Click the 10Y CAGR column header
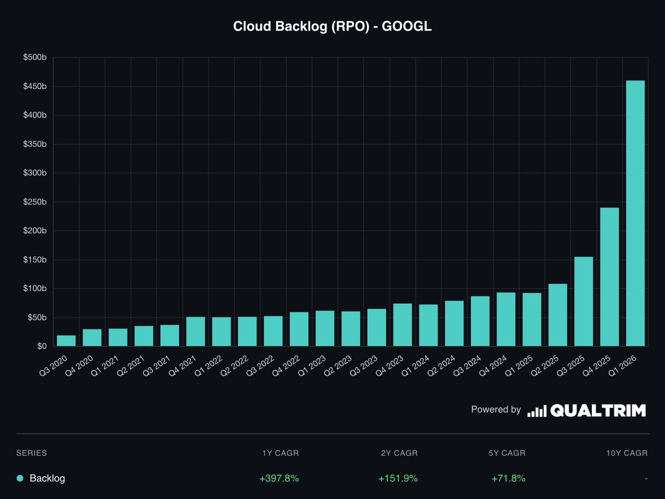Viewport: 665px width, 499px height. [627, 453]
